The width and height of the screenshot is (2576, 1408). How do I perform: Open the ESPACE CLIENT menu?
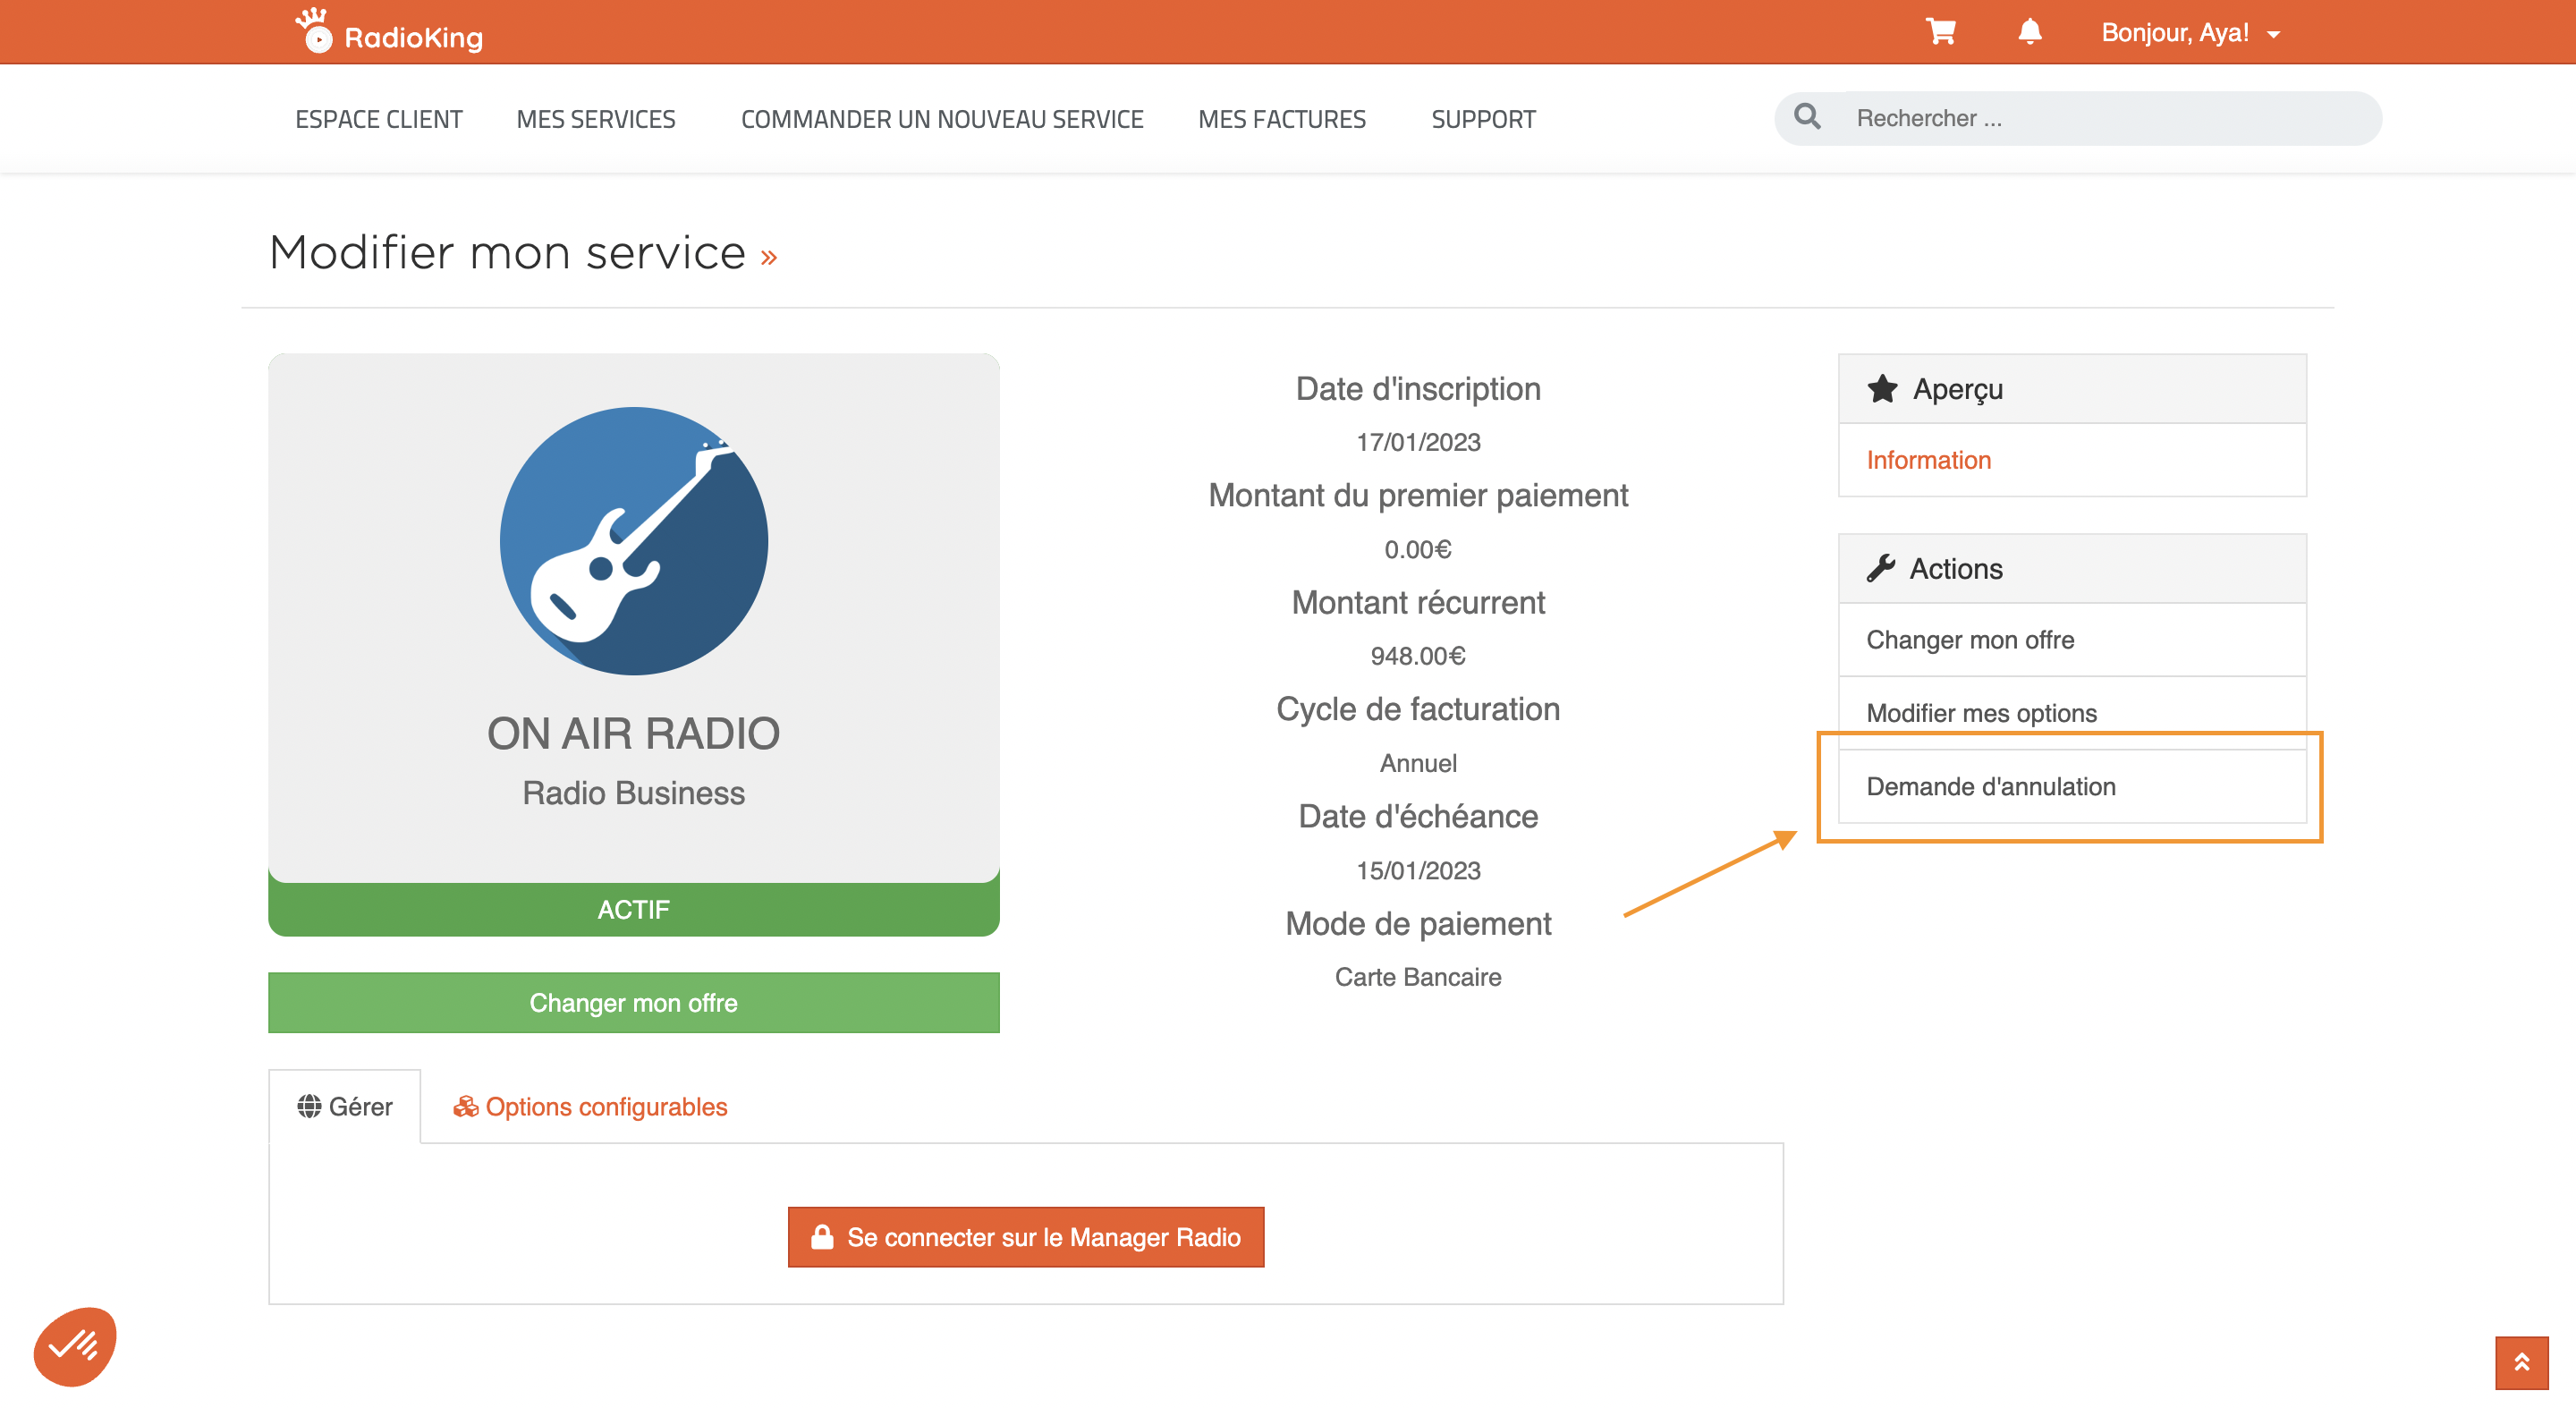point(379,119)
